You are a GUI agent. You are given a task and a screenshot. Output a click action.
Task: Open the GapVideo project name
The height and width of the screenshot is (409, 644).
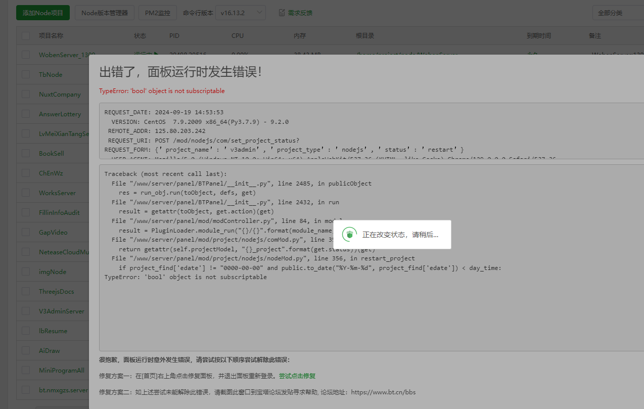(53, 232)
